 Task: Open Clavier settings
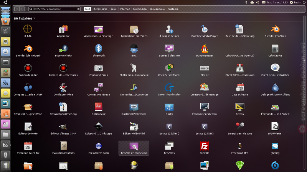205,68
